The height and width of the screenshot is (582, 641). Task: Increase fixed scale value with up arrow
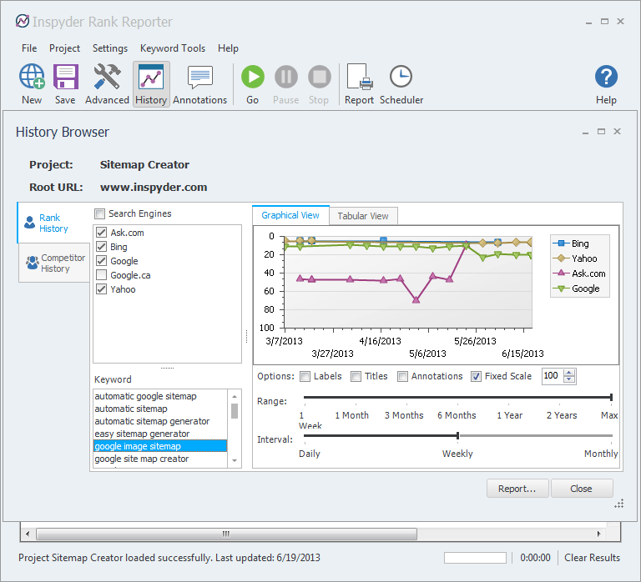coord(570,373)
